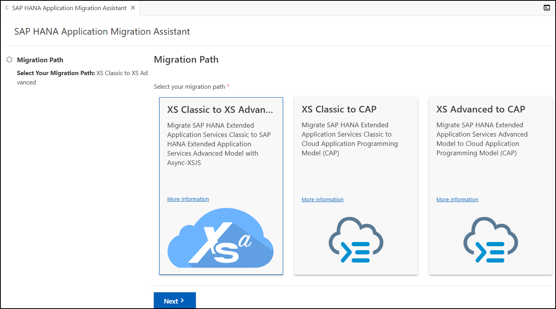Click the XS Classic to CAP card description

(x=350, y=139)
